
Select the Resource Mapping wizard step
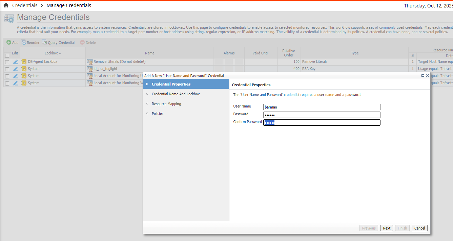click(x=166, y=104)
